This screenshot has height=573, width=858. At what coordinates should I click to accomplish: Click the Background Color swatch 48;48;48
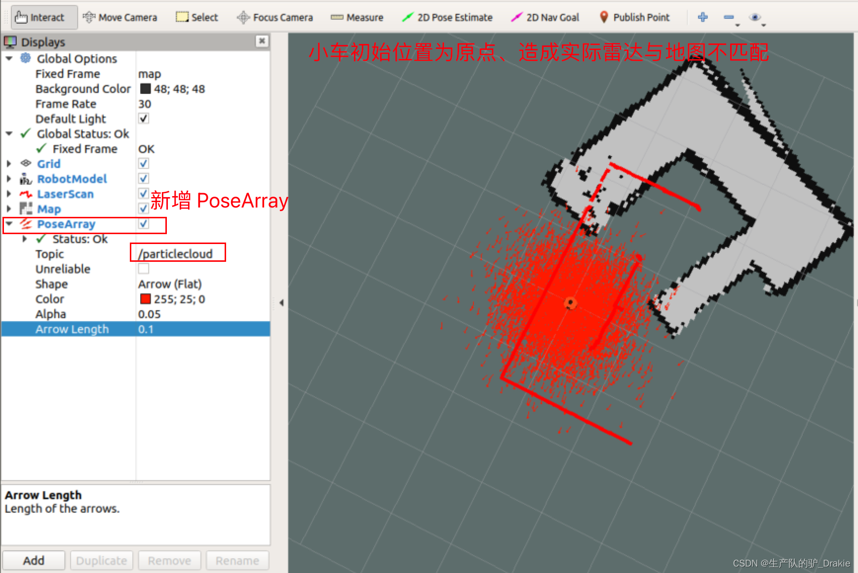145,89
